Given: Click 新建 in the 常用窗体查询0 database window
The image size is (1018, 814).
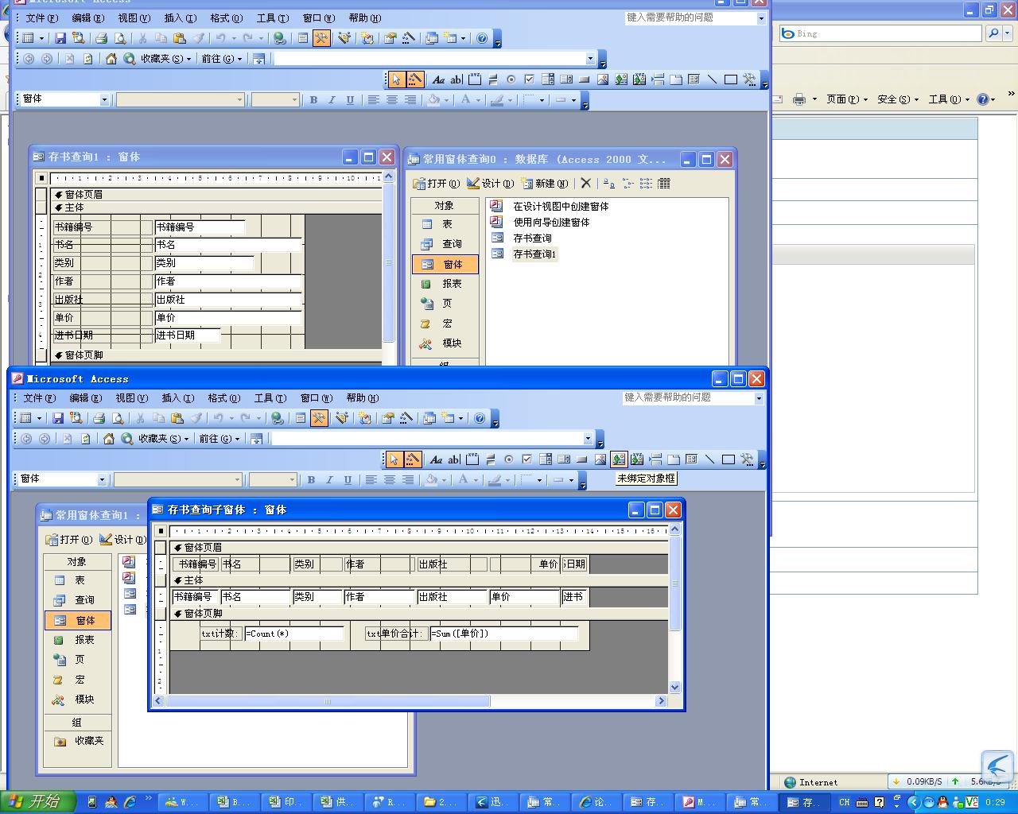Looking at the screenshot, I should click(545, 183).
